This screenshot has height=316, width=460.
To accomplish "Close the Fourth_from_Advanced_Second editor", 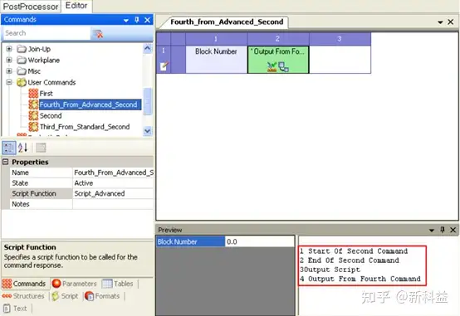I will (451, 22).
